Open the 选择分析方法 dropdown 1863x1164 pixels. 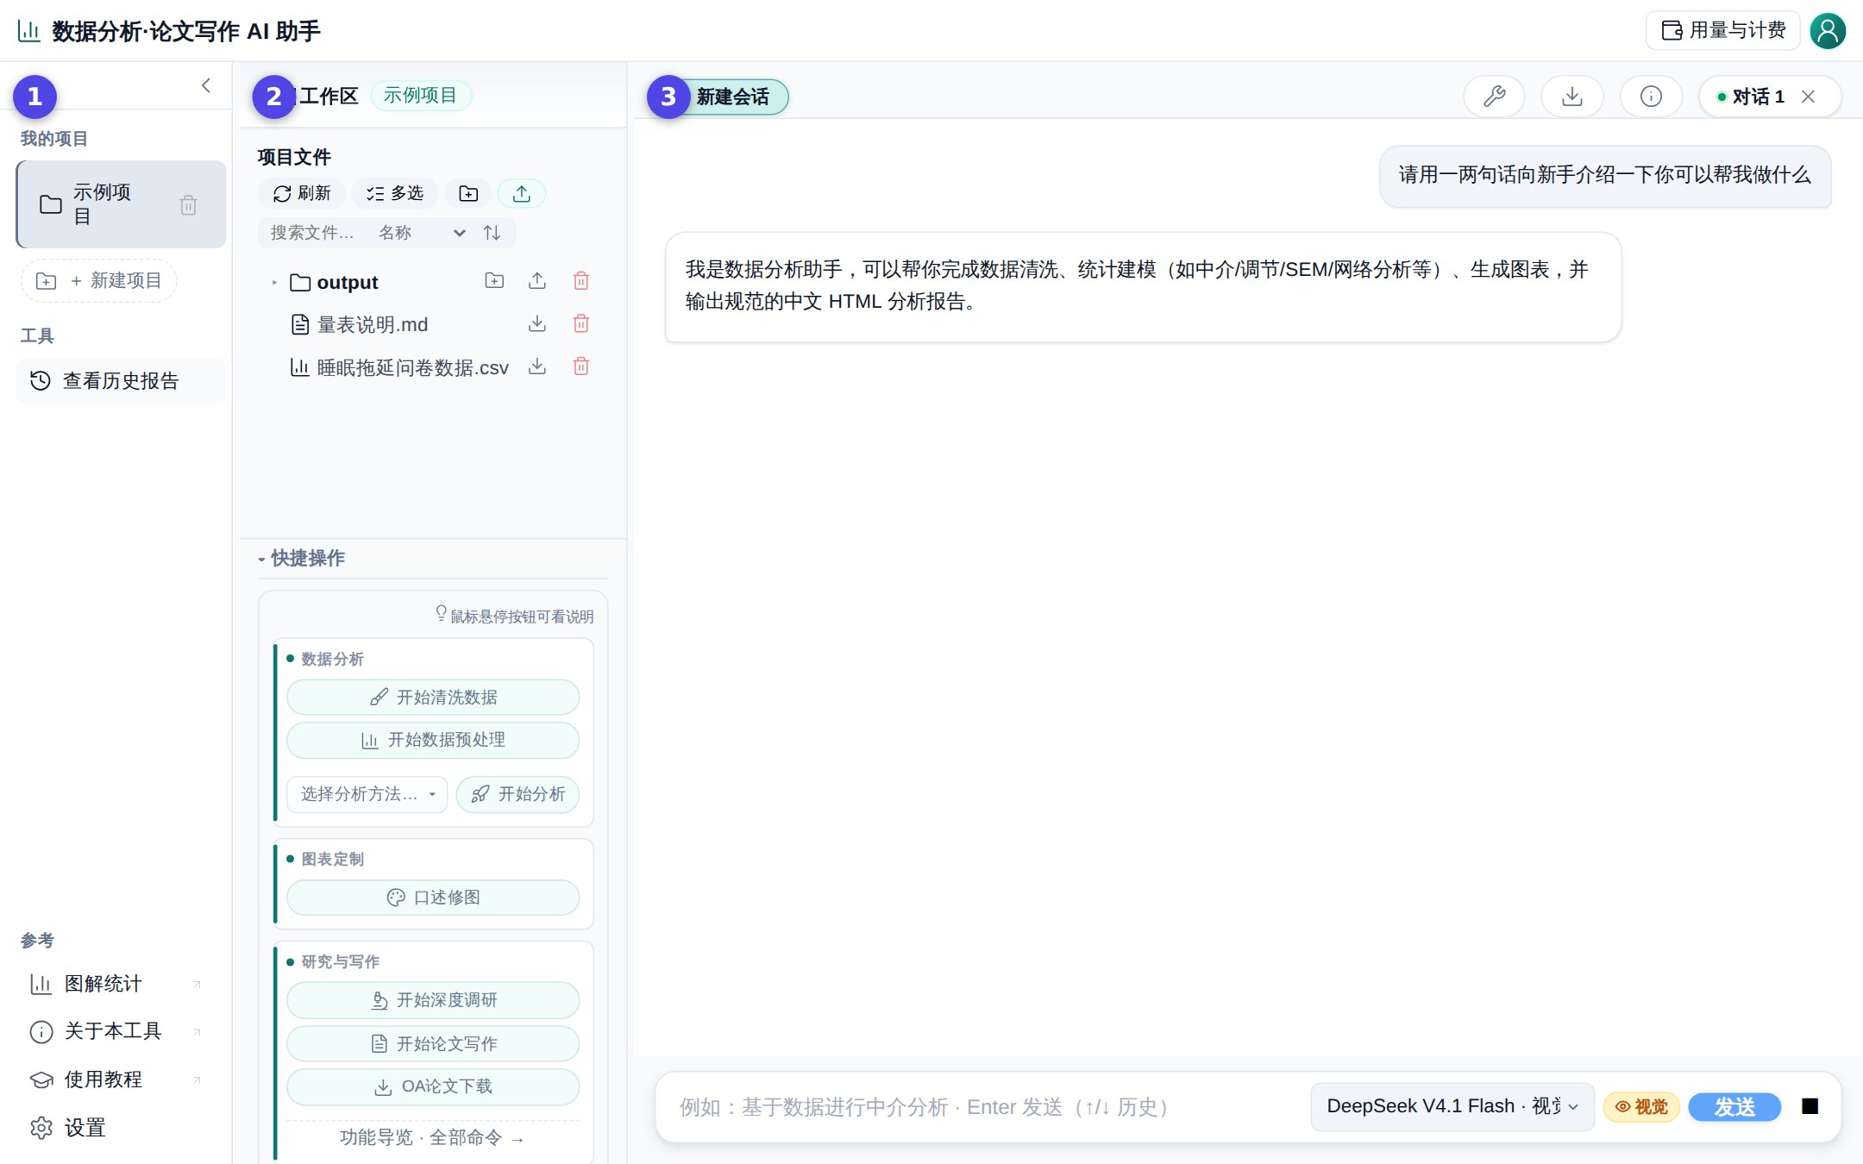[x=367, y=794]
